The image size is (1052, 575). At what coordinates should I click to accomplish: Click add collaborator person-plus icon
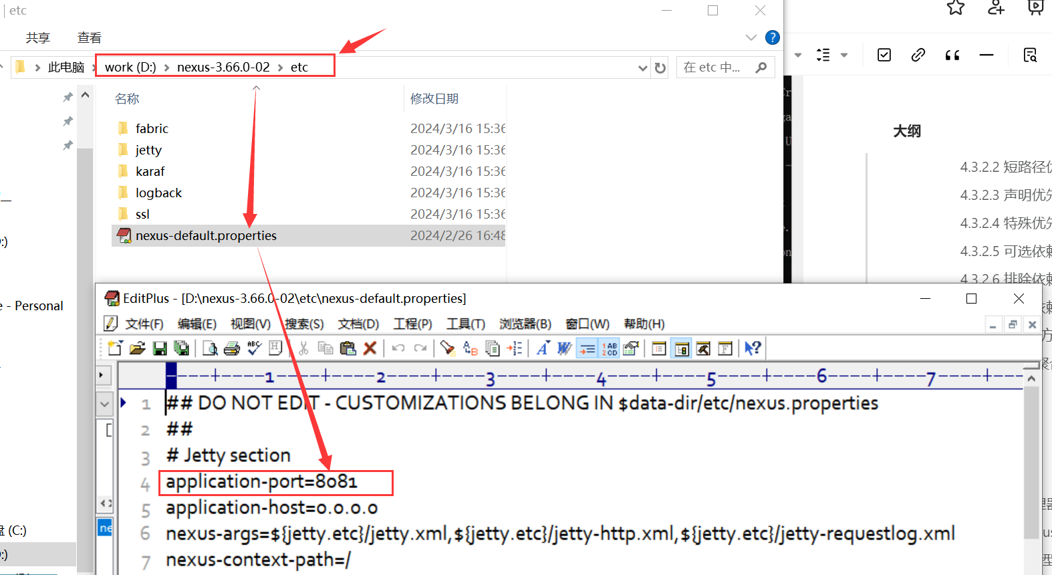[x=996, y=7]
